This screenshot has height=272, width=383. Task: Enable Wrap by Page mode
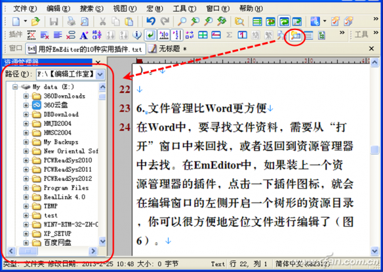297,22
